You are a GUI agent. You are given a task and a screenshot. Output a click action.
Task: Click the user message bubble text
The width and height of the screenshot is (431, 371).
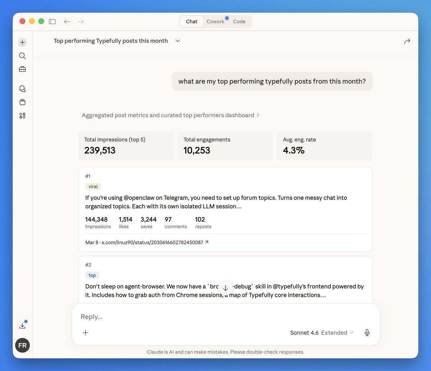(272, 81)
